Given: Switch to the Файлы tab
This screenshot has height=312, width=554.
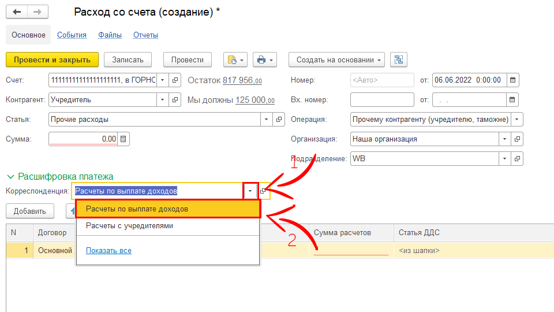Looking at the screenshot, I should pos(110,35).
